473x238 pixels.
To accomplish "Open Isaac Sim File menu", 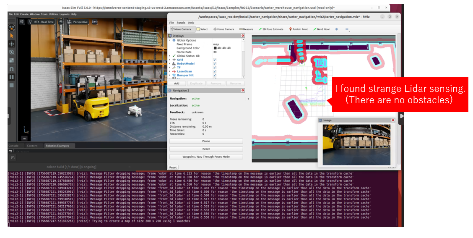I will (x=10, y=14).
